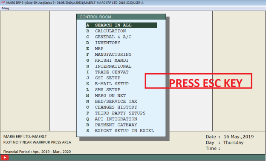
Task: Select SEARCH IN ALL menu entry
Action: pos(121,25)
